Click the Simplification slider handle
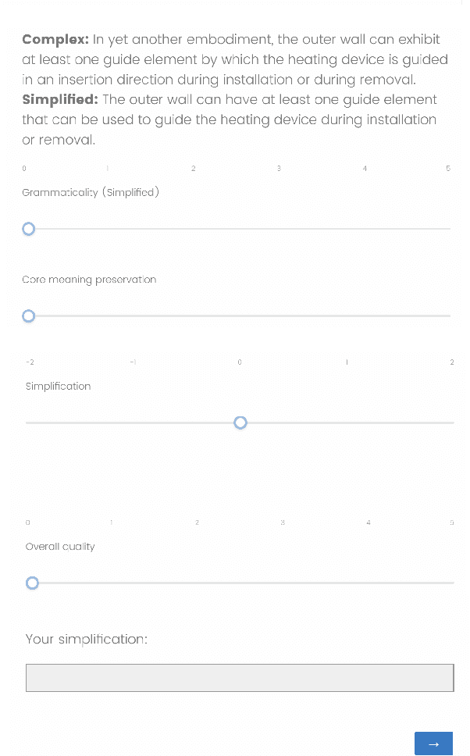This screenshot has height=756, width=470. [x=240, y=423]
